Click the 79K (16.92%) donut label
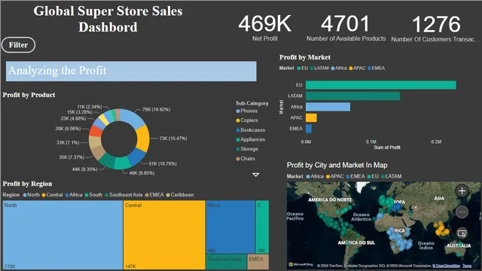The width and height of the screenshot is (482, 271). tap(156, 109)
